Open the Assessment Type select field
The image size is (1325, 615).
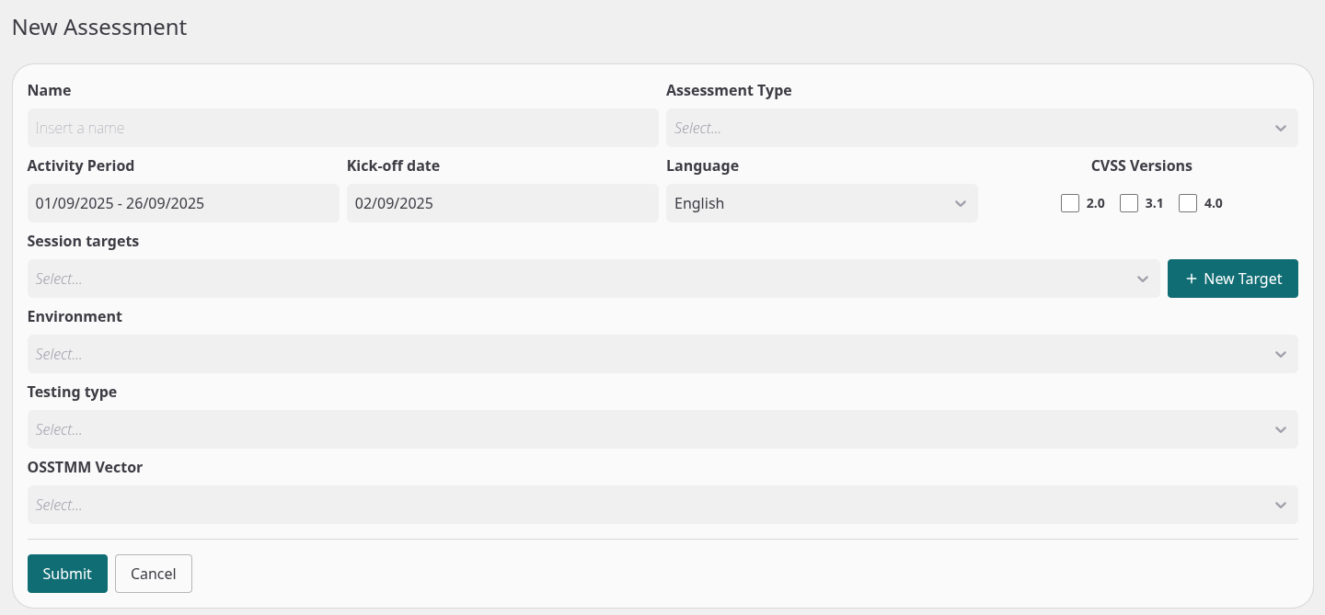(966, 129)
